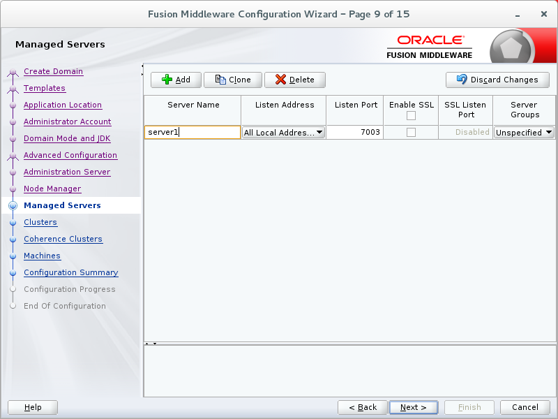
Task: Click the Managed Servers step bullet icon
Action: (13, 205)
